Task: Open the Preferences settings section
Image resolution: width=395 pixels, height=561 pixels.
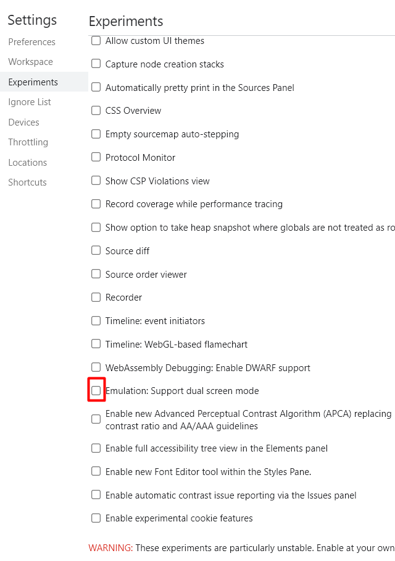Action: pyautogui.click(x=31, y=41)
